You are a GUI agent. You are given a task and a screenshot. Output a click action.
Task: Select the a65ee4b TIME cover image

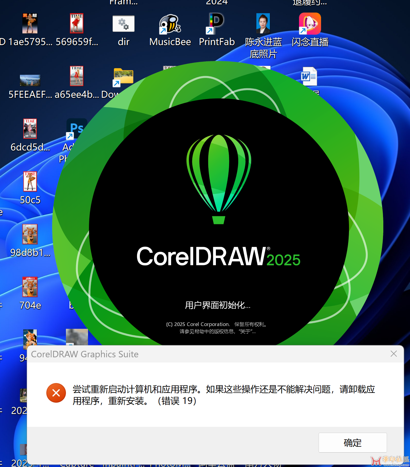[x=77, y=77]
